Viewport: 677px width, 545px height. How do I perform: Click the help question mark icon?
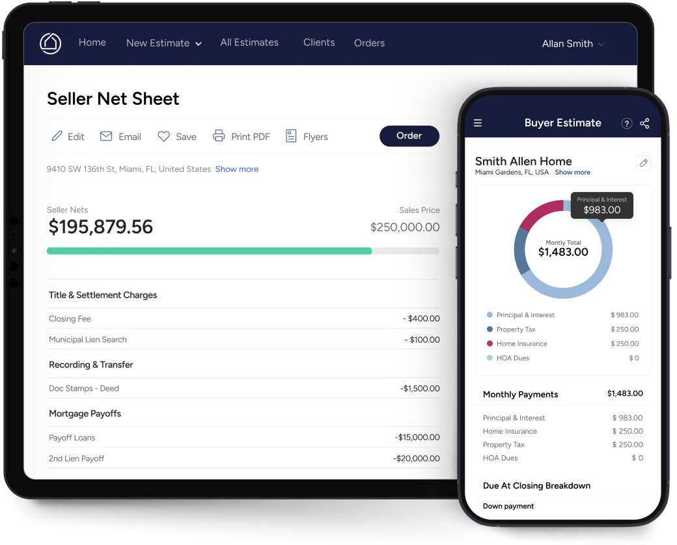(x=627, y=123)
